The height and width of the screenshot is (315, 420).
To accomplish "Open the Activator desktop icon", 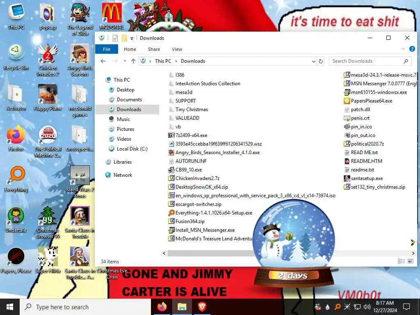I will (16, 98).
